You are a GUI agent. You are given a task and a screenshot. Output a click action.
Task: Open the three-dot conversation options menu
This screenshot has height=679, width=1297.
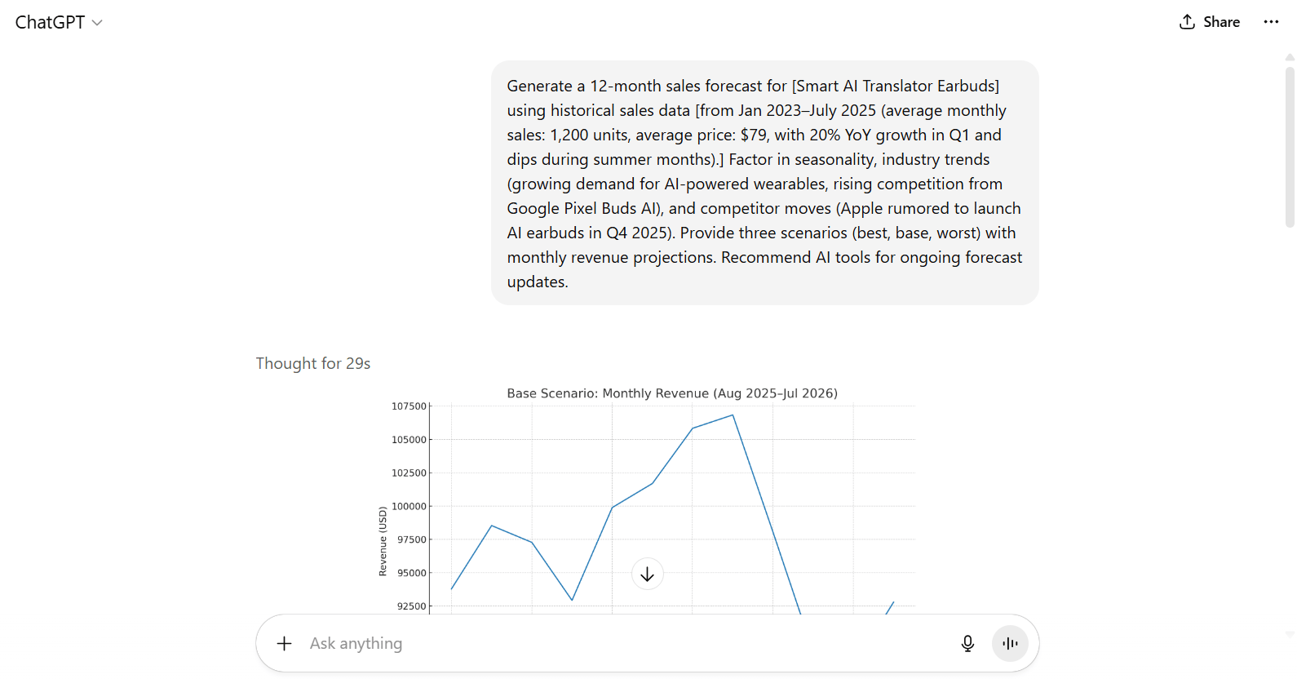click(1271, 22)
